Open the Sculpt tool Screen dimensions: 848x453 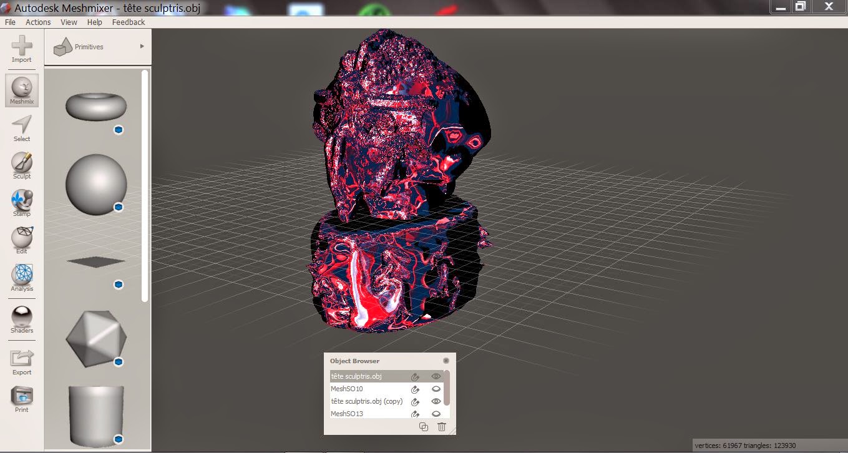click(22, 166)
